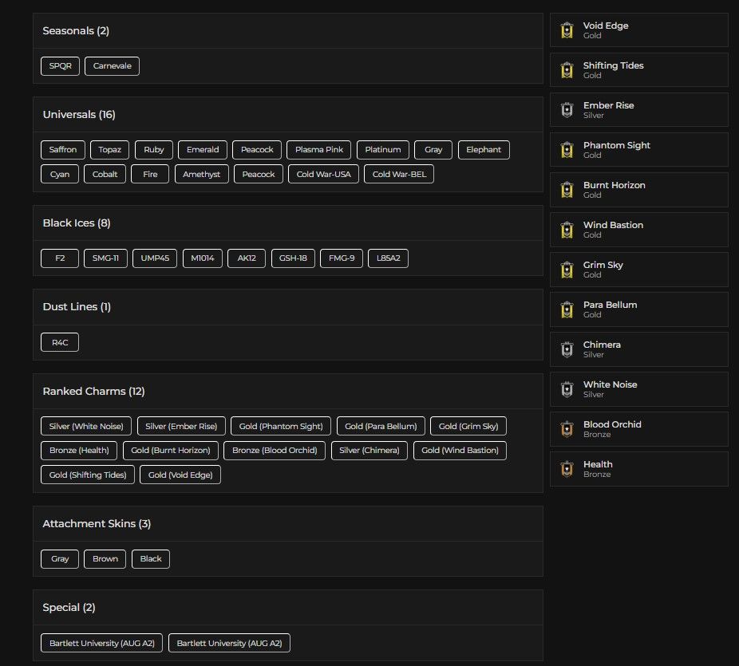
Task: Click the Grim Sky gold charm icon
Action: 567,270
